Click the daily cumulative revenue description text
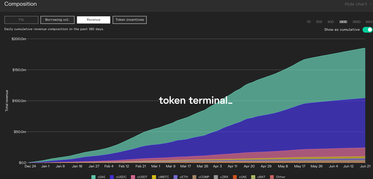The height and width of the screenshot is (179, 373). coord(54,29)
